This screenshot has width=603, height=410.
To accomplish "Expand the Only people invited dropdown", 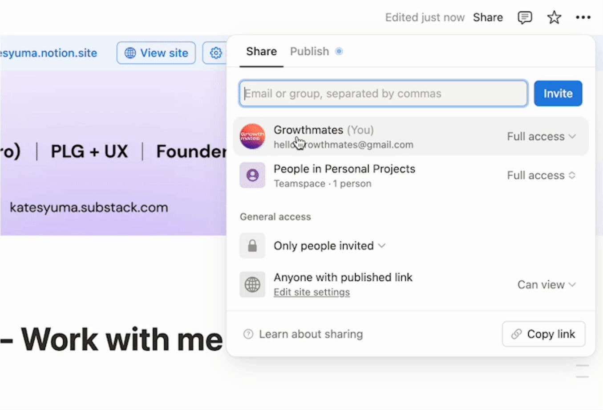I will tap(329, 246).
